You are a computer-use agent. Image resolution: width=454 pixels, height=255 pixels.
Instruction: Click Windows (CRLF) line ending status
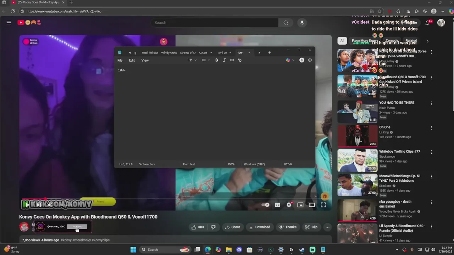[254, 164]
